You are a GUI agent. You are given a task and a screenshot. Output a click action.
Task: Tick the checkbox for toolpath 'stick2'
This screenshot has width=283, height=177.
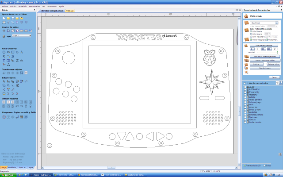coord(245,87)
